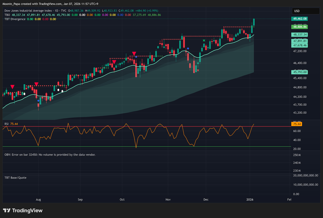323x218 pixels.
Task: Select the RSI pane legend label
Action: tap(7, 124)
